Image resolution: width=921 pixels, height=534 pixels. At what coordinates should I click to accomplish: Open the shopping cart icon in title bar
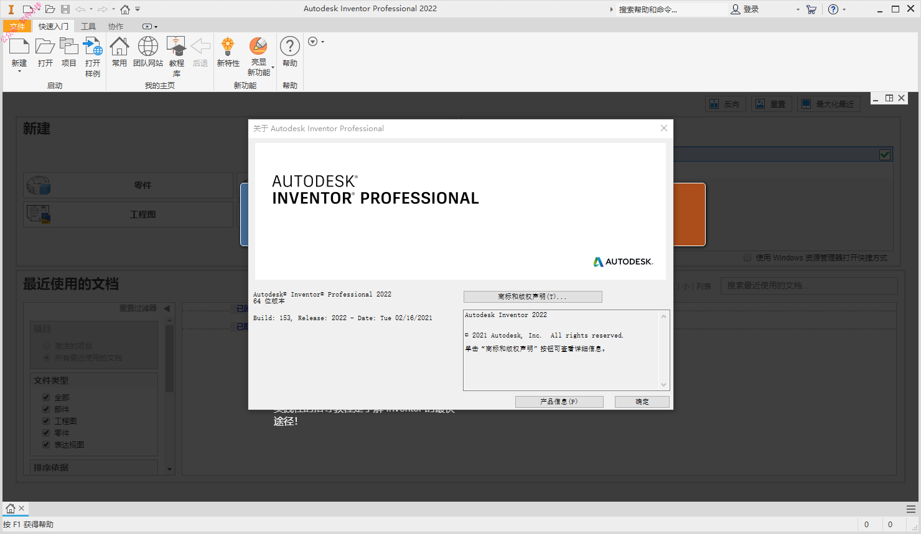coord(811,9)
